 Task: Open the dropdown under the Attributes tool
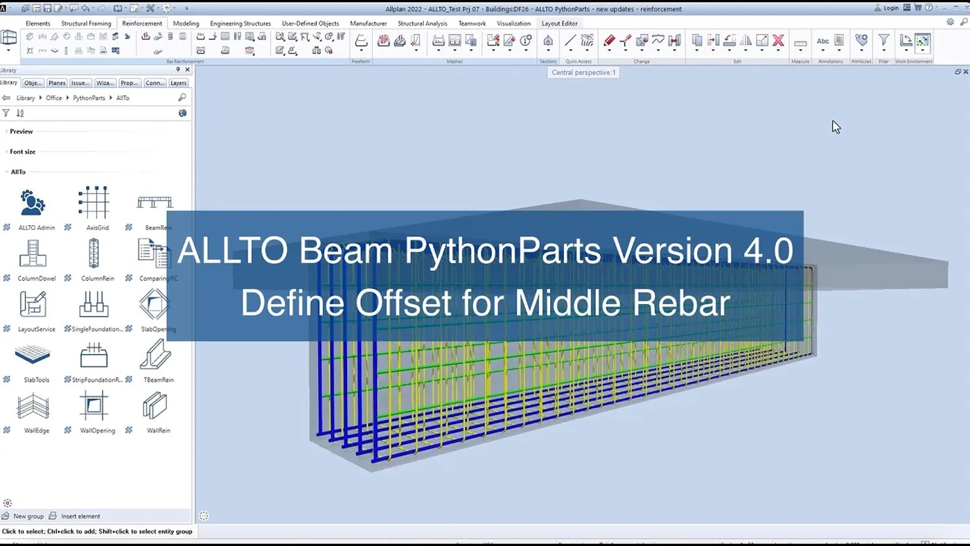[x=861, y=52]
